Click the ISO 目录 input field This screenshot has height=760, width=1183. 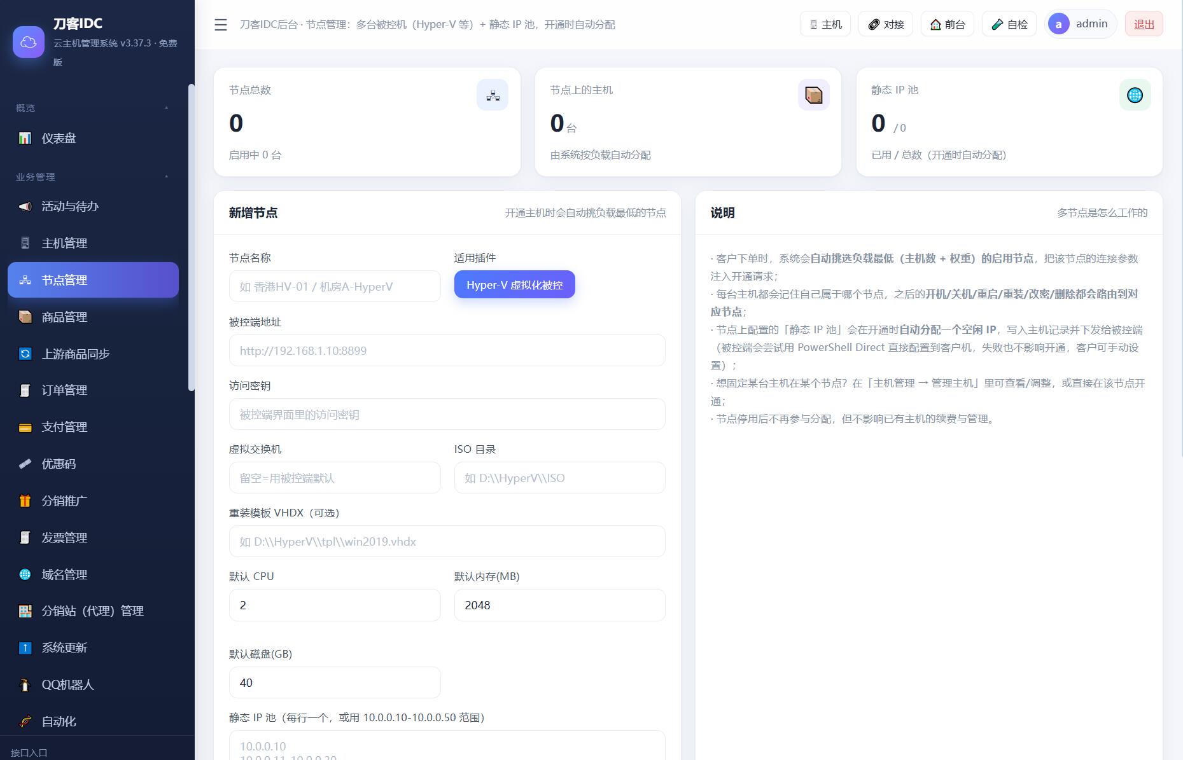(560, 478)
